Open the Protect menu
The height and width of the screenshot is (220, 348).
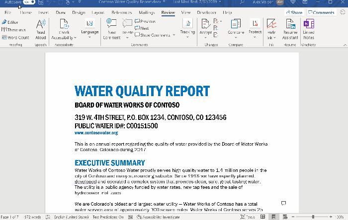(255, 29)
